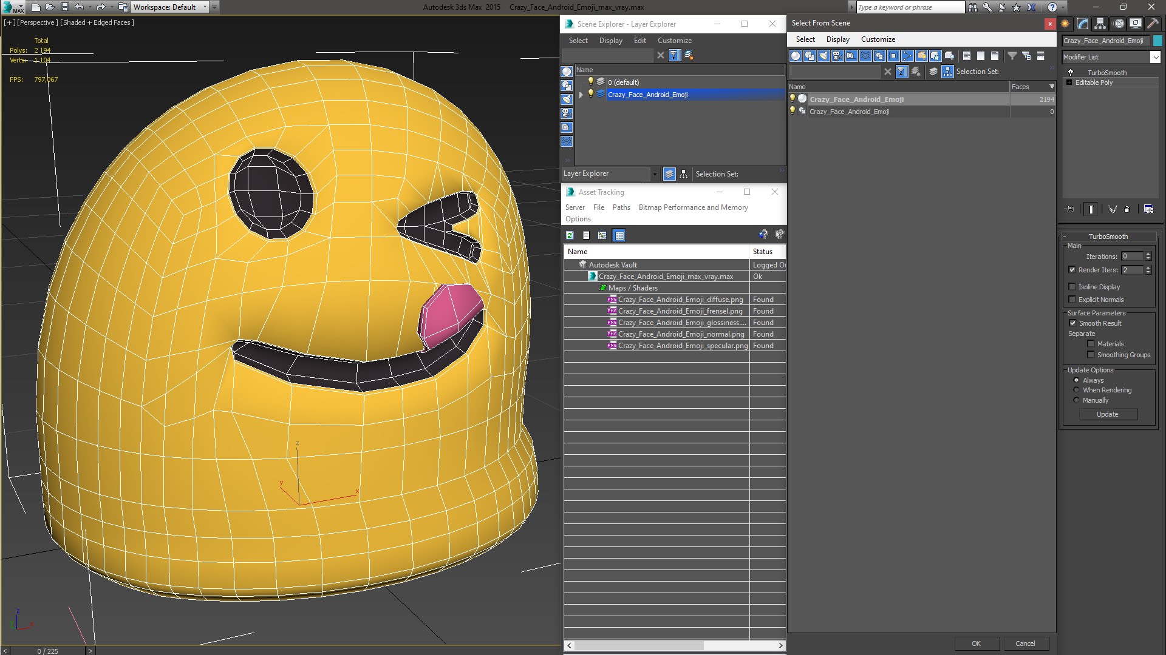Enable Isoline Display checkbox

pos(1072,287)
